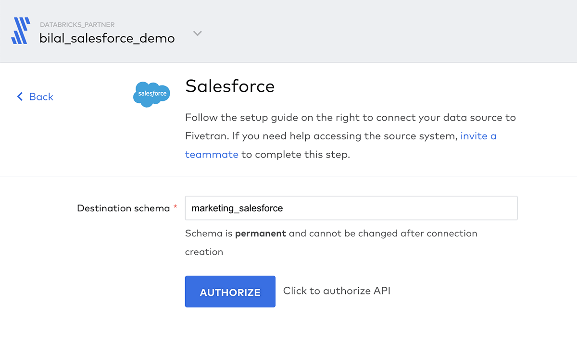Click the word "creation" below schema field
The image size is (577, 354).
coord(204,252)
